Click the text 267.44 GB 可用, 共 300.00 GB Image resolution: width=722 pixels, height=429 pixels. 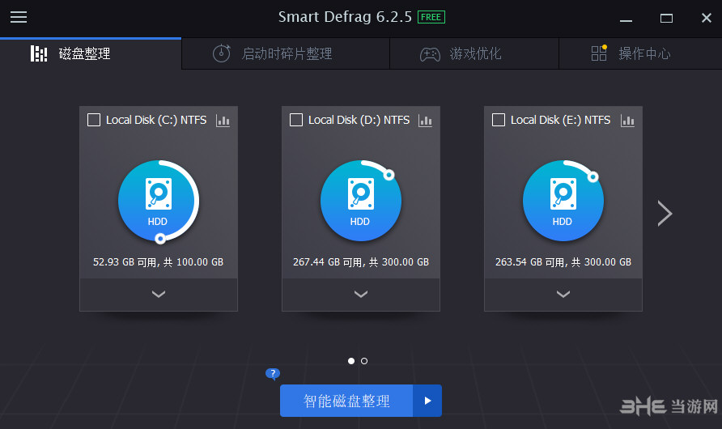(361, 262)
